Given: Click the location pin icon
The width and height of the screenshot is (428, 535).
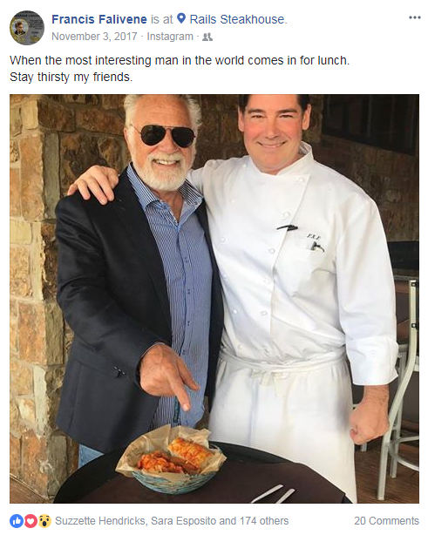Looking at the screenshot, I should pos(181,18).
